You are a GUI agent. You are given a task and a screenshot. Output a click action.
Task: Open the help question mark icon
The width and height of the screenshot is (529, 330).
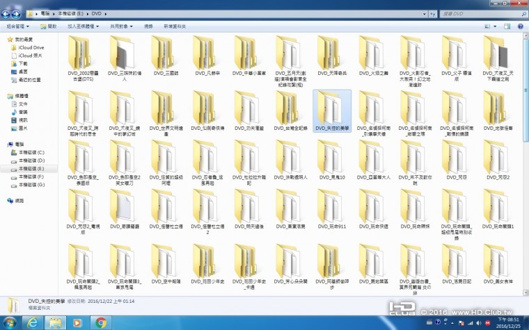(x=521, y=26)
